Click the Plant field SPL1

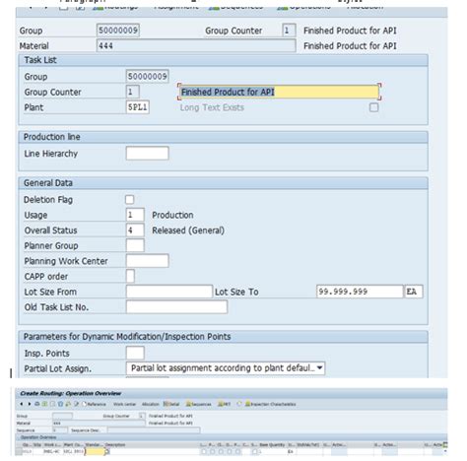pyautogui.click(x=138, y=107)
